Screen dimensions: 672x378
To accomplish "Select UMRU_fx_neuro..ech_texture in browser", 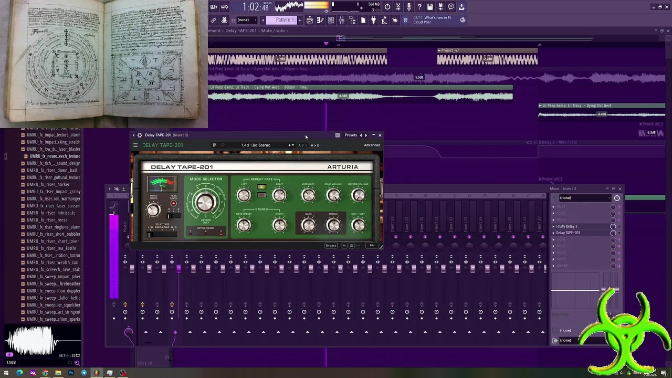I will [55, 156].
